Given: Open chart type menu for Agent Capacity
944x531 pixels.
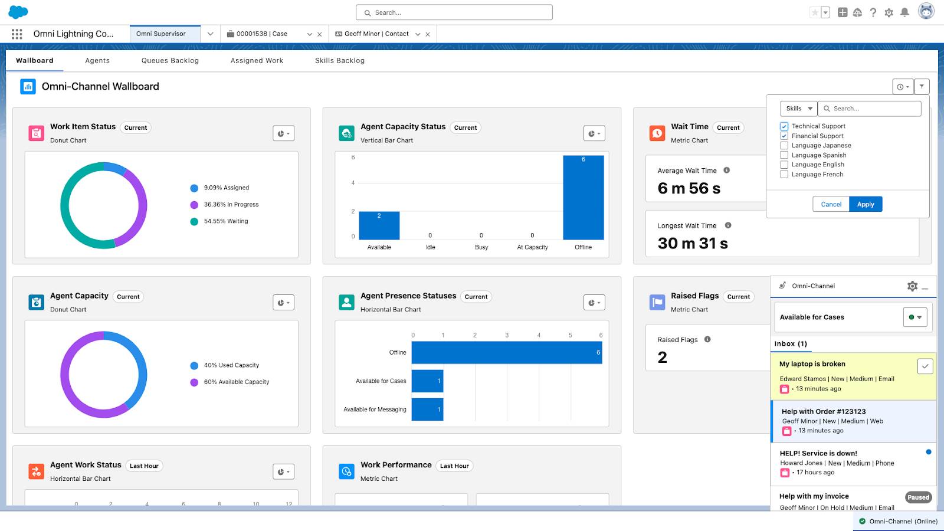Looking at the screenshot, I should [x=284, y=303].
